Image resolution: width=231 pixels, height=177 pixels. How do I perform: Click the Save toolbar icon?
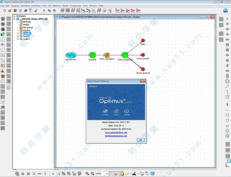tap(14, 10)
